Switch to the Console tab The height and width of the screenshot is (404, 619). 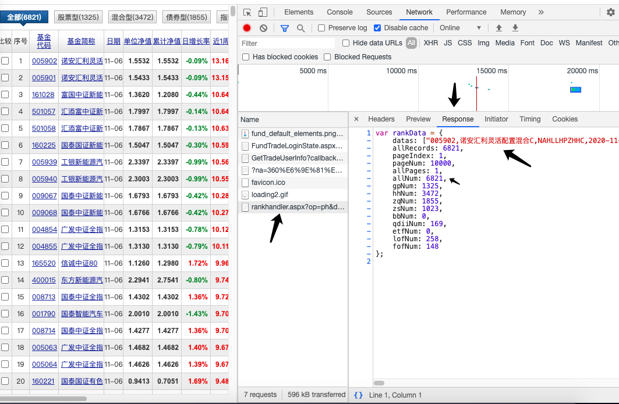point(340,12)
